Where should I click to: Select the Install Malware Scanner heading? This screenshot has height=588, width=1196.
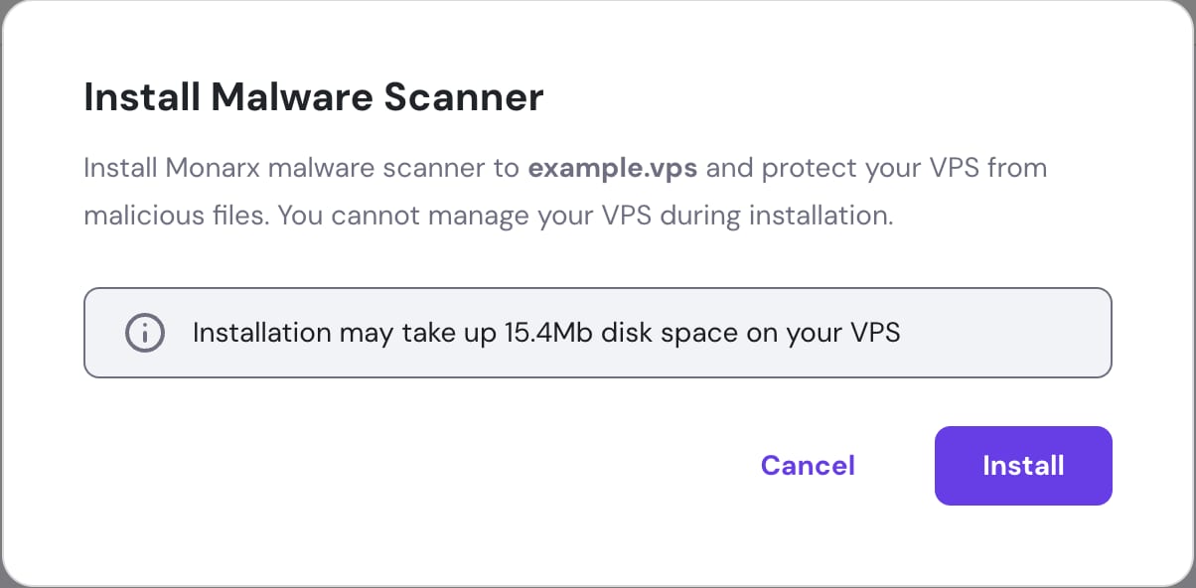313,98
